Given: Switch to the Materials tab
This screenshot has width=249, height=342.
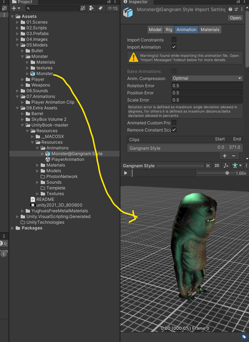Looking at the screenshot, I should [210, 30].
